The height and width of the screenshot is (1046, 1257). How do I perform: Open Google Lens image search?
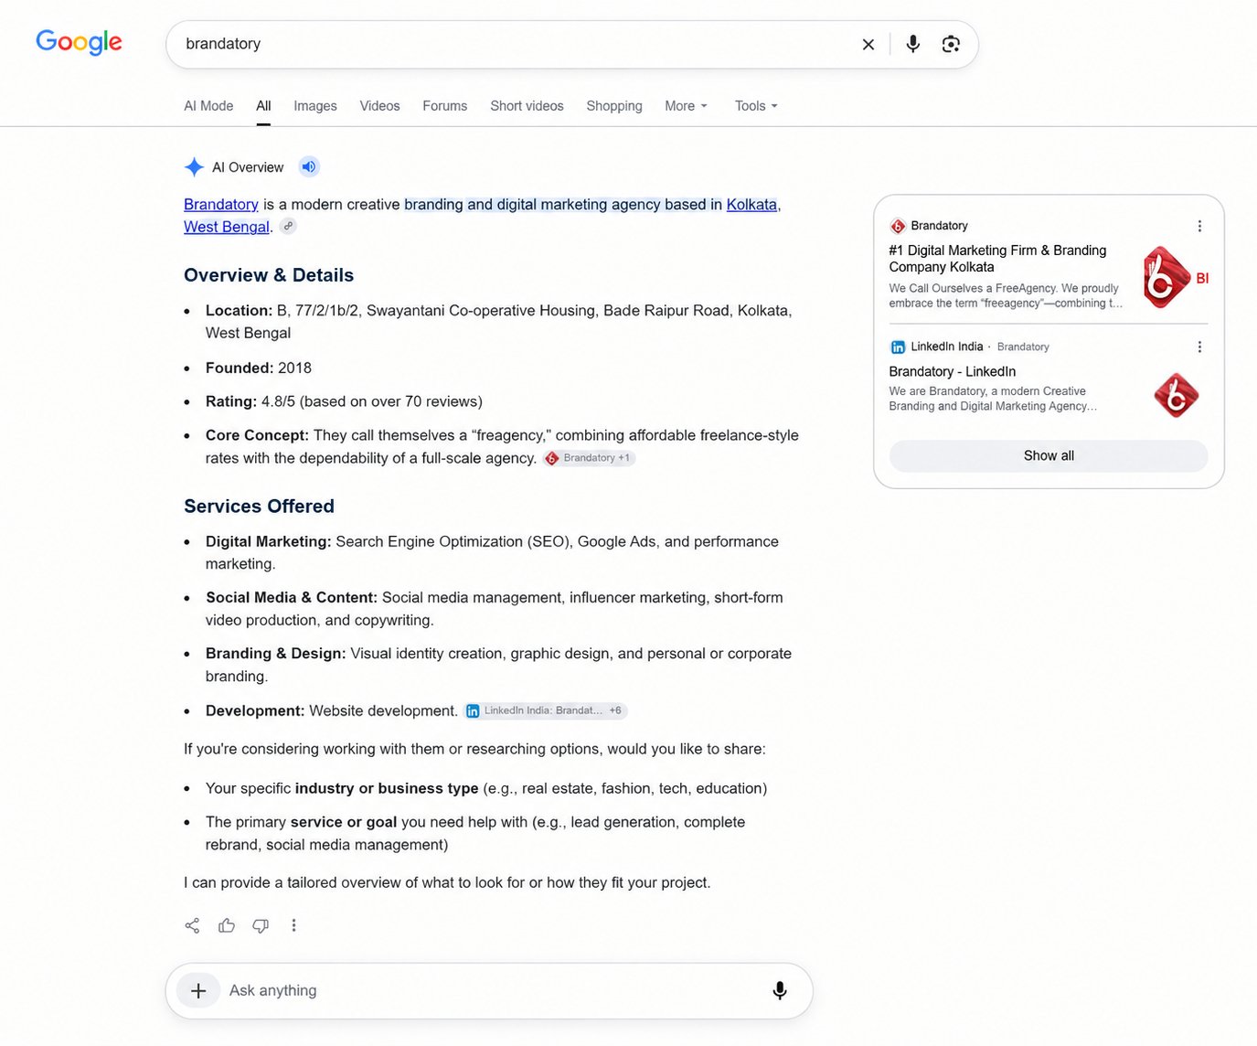point(951,44)
